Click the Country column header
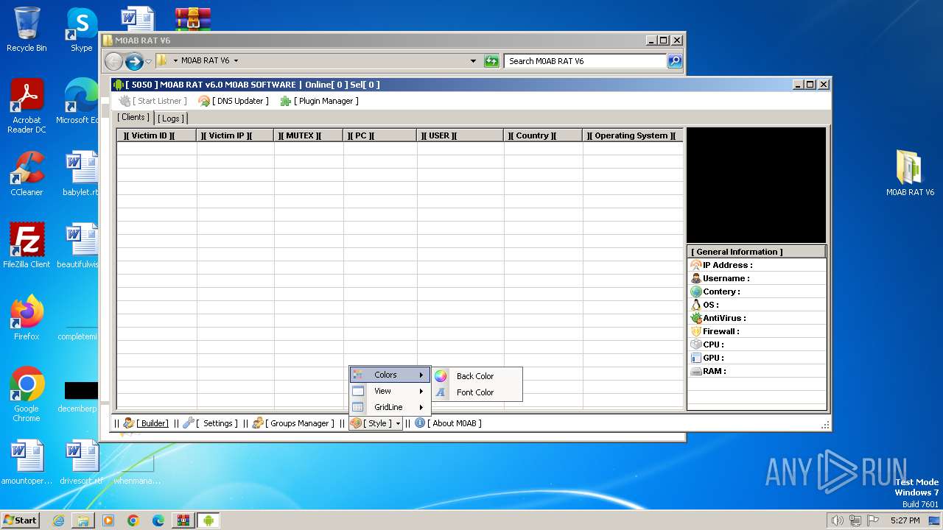 coord(543,135)
